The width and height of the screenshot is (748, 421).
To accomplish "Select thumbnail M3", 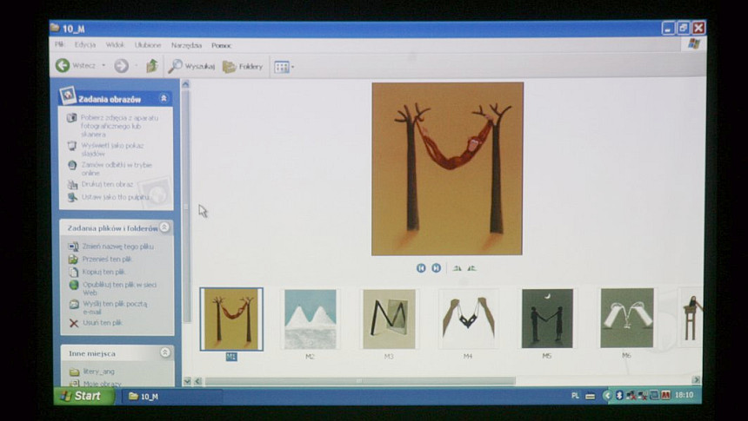I will point(389,319).
